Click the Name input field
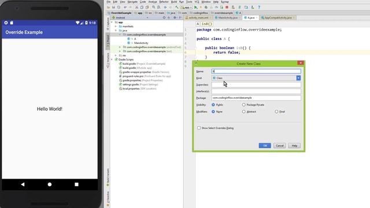Screen dimensions: 370x208 tap(256, 71)
